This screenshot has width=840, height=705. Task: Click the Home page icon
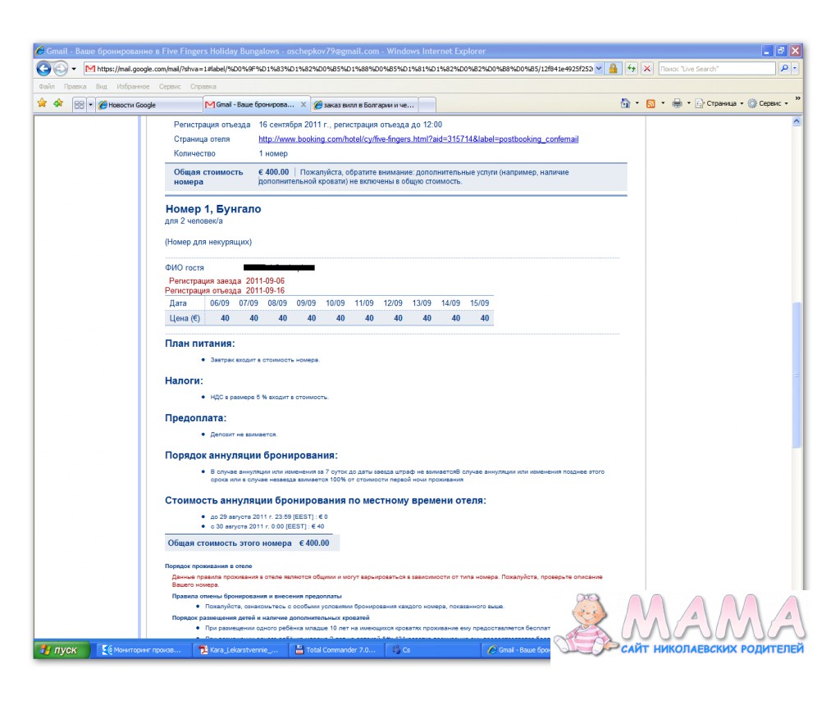pos(625,104)
